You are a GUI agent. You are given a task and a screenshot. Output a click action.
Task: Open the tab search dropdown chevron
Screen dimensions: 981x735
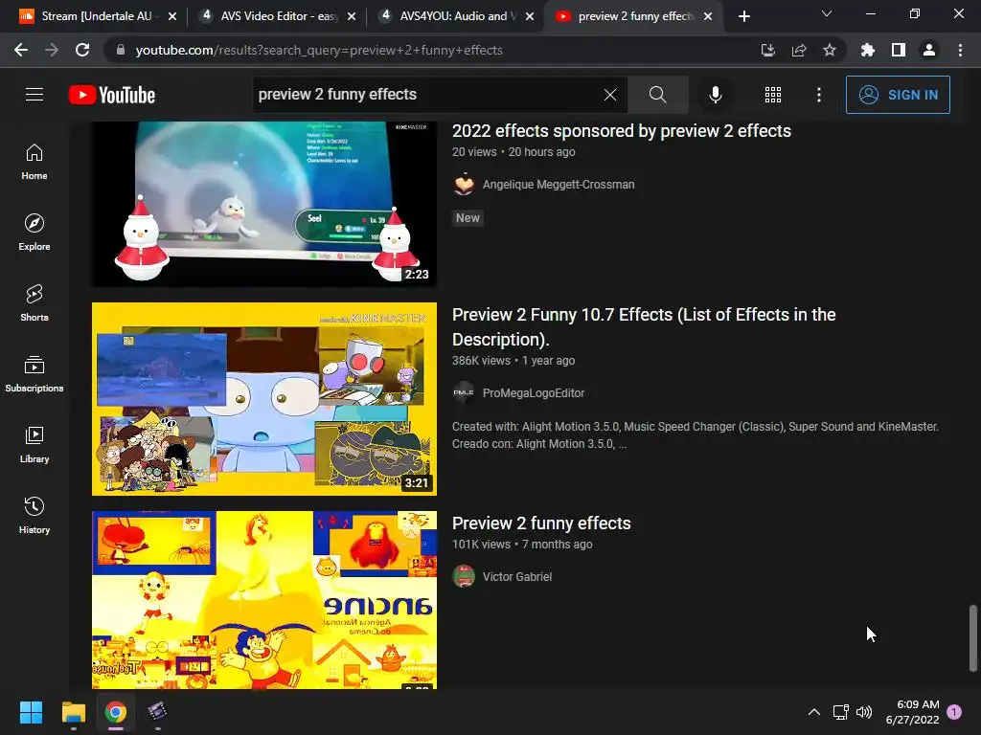coord(827,13)
